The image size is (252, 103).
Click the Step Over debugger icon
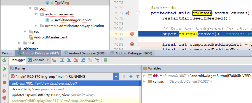tap(62, 60)
